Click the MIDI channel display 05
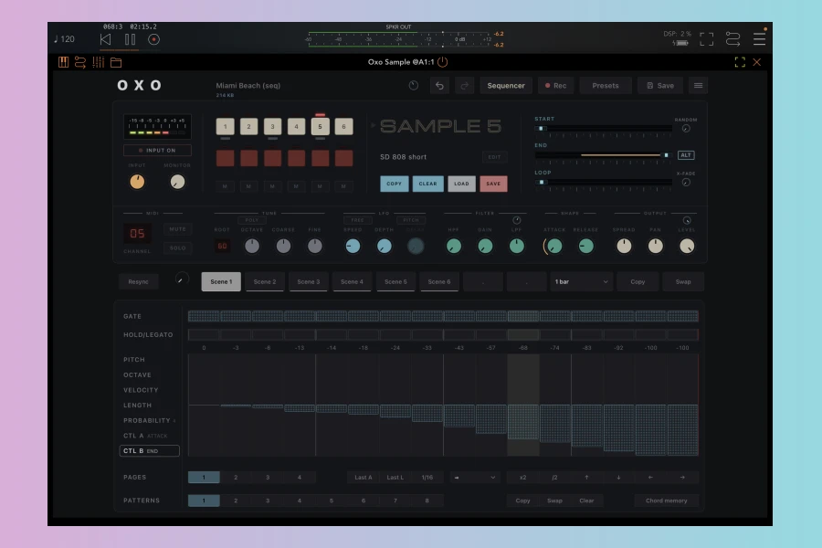 click(x=137, y=234)
